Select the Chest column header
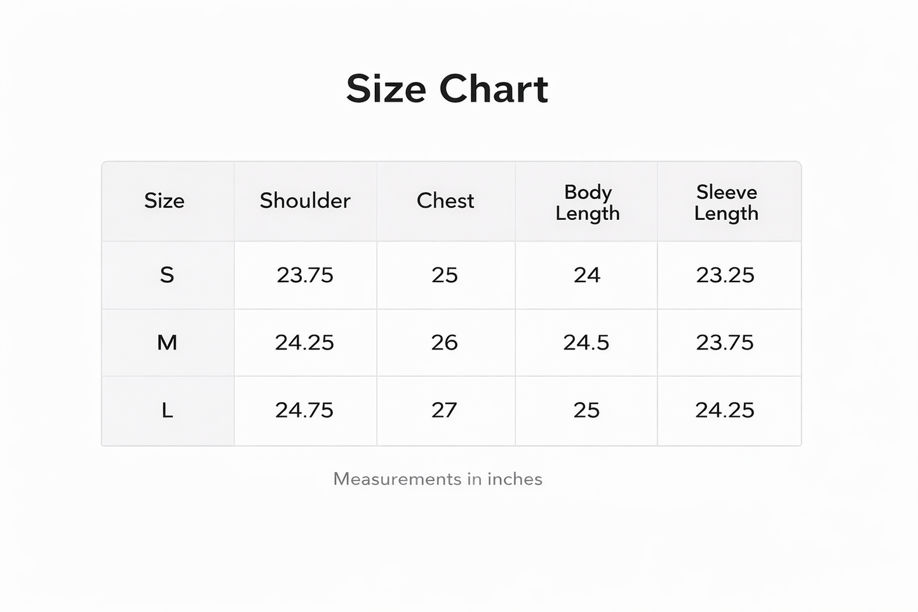This screenshot has width=918, height=612. coord(445,201)
